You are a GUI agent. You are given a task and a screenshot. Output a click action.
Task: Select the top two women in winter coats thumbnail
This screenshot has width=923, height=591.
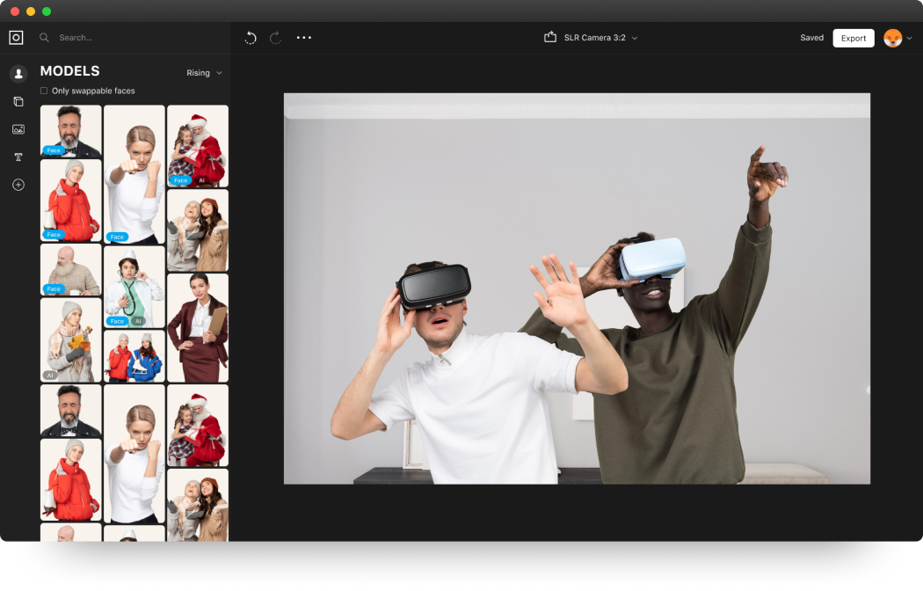(198, 230)
